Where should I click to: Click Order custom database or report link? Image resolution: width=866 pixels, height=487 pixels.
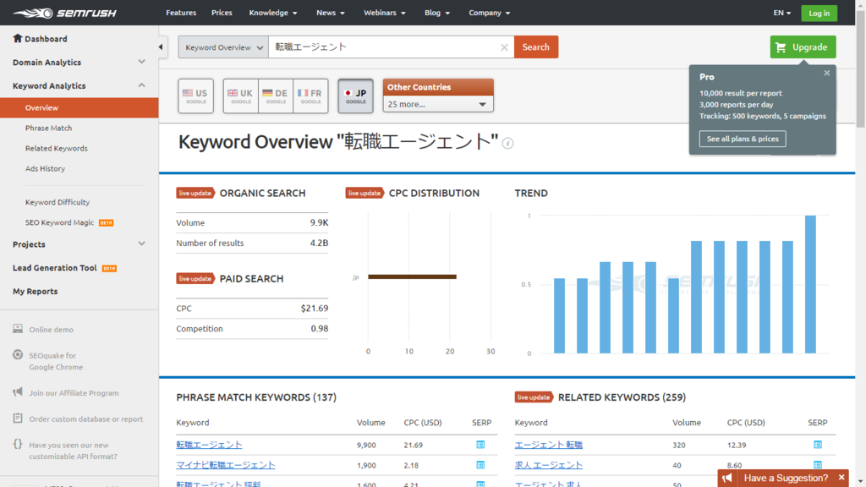(86, 419)
